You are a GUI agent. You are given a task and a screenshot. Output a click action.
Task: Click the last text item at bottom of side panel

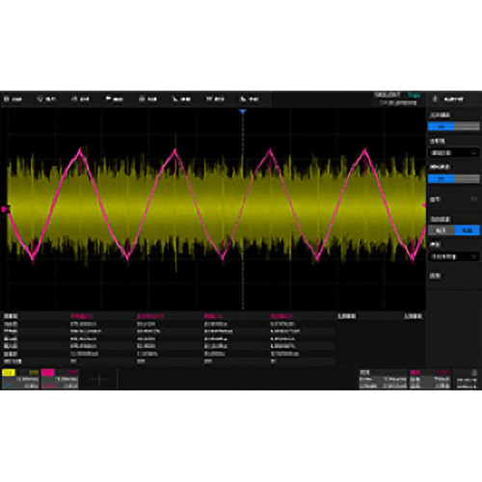[435, 276]
